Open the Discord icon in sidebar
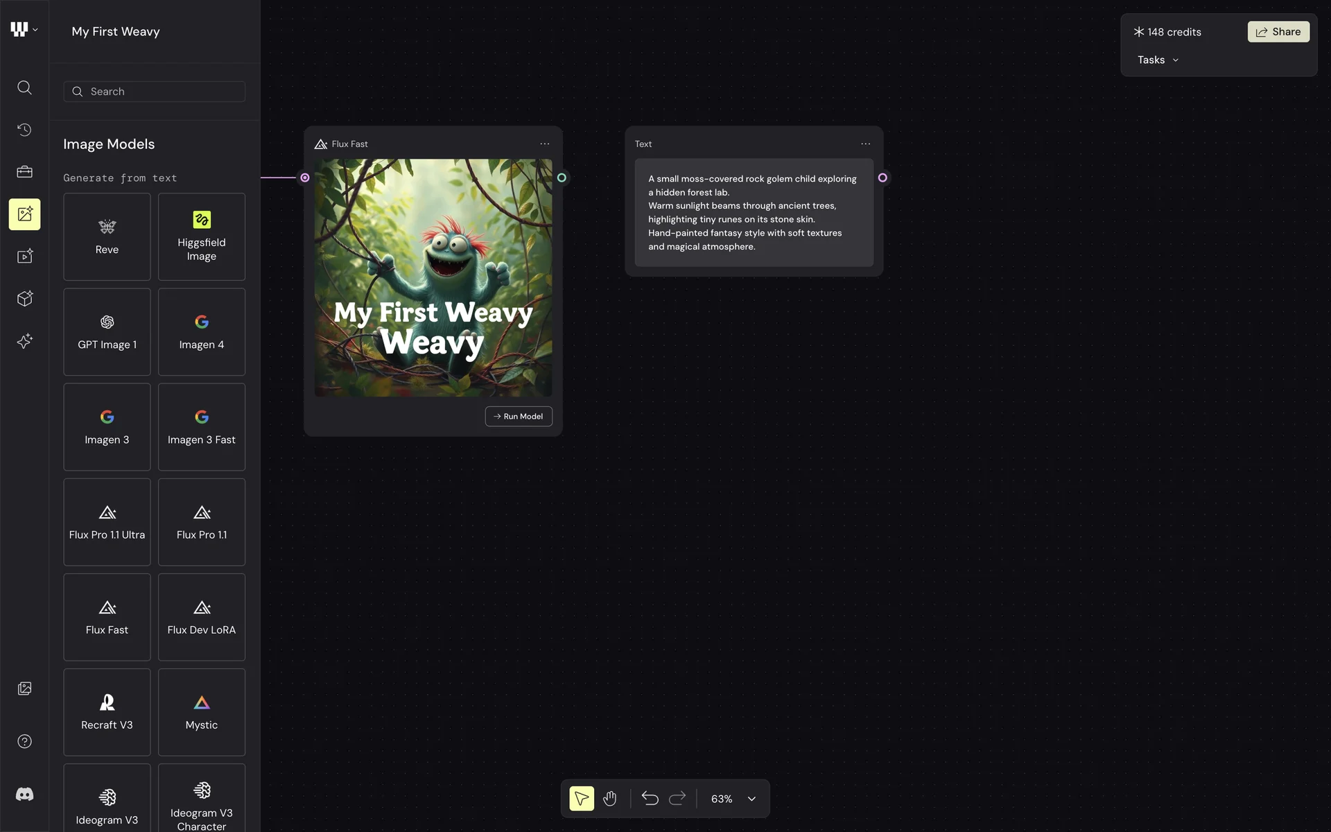 click(x=24, y=795)
